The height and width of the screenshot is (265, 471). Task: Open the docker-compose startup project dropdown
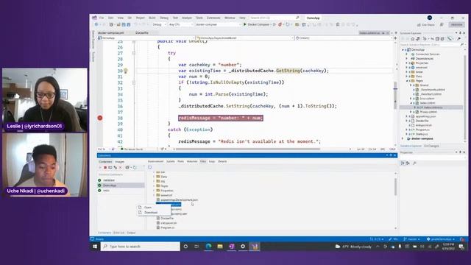[218, 24]
